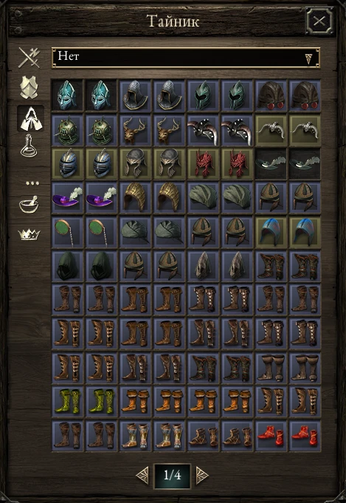The height and width of the screenshot is (503, 346).
Task: Pick the teal winged helmet beside chainmail coif
Action: [x=101, y=95]
